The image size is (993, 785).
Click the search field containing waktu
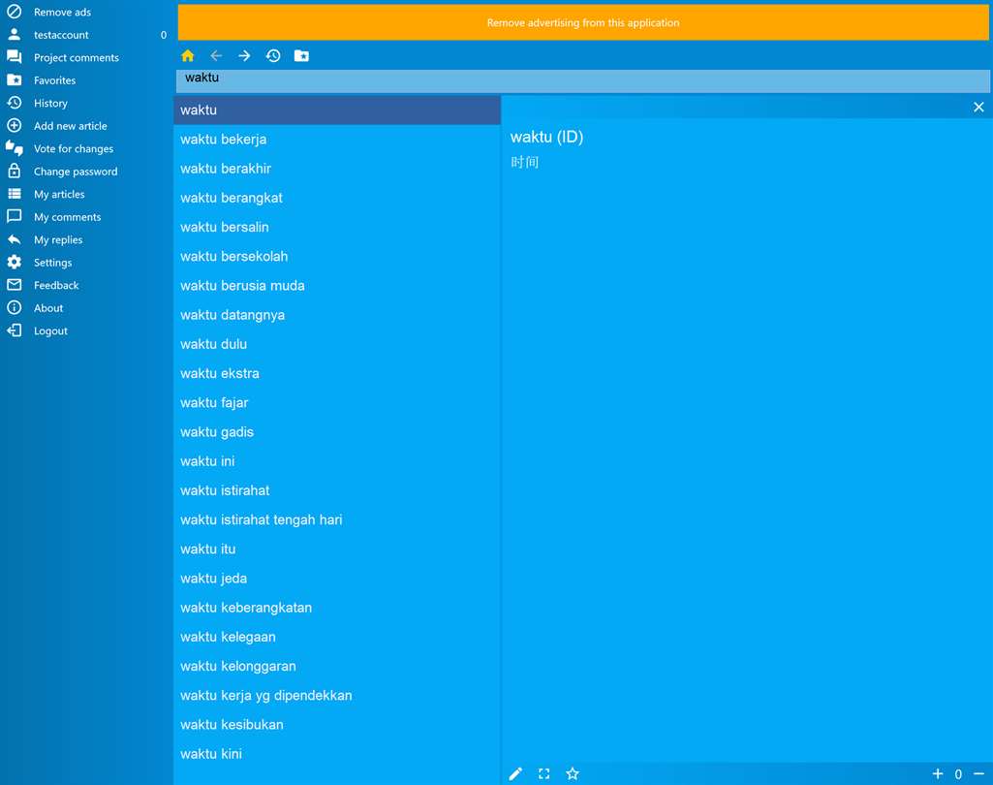(x=582, y=81)
